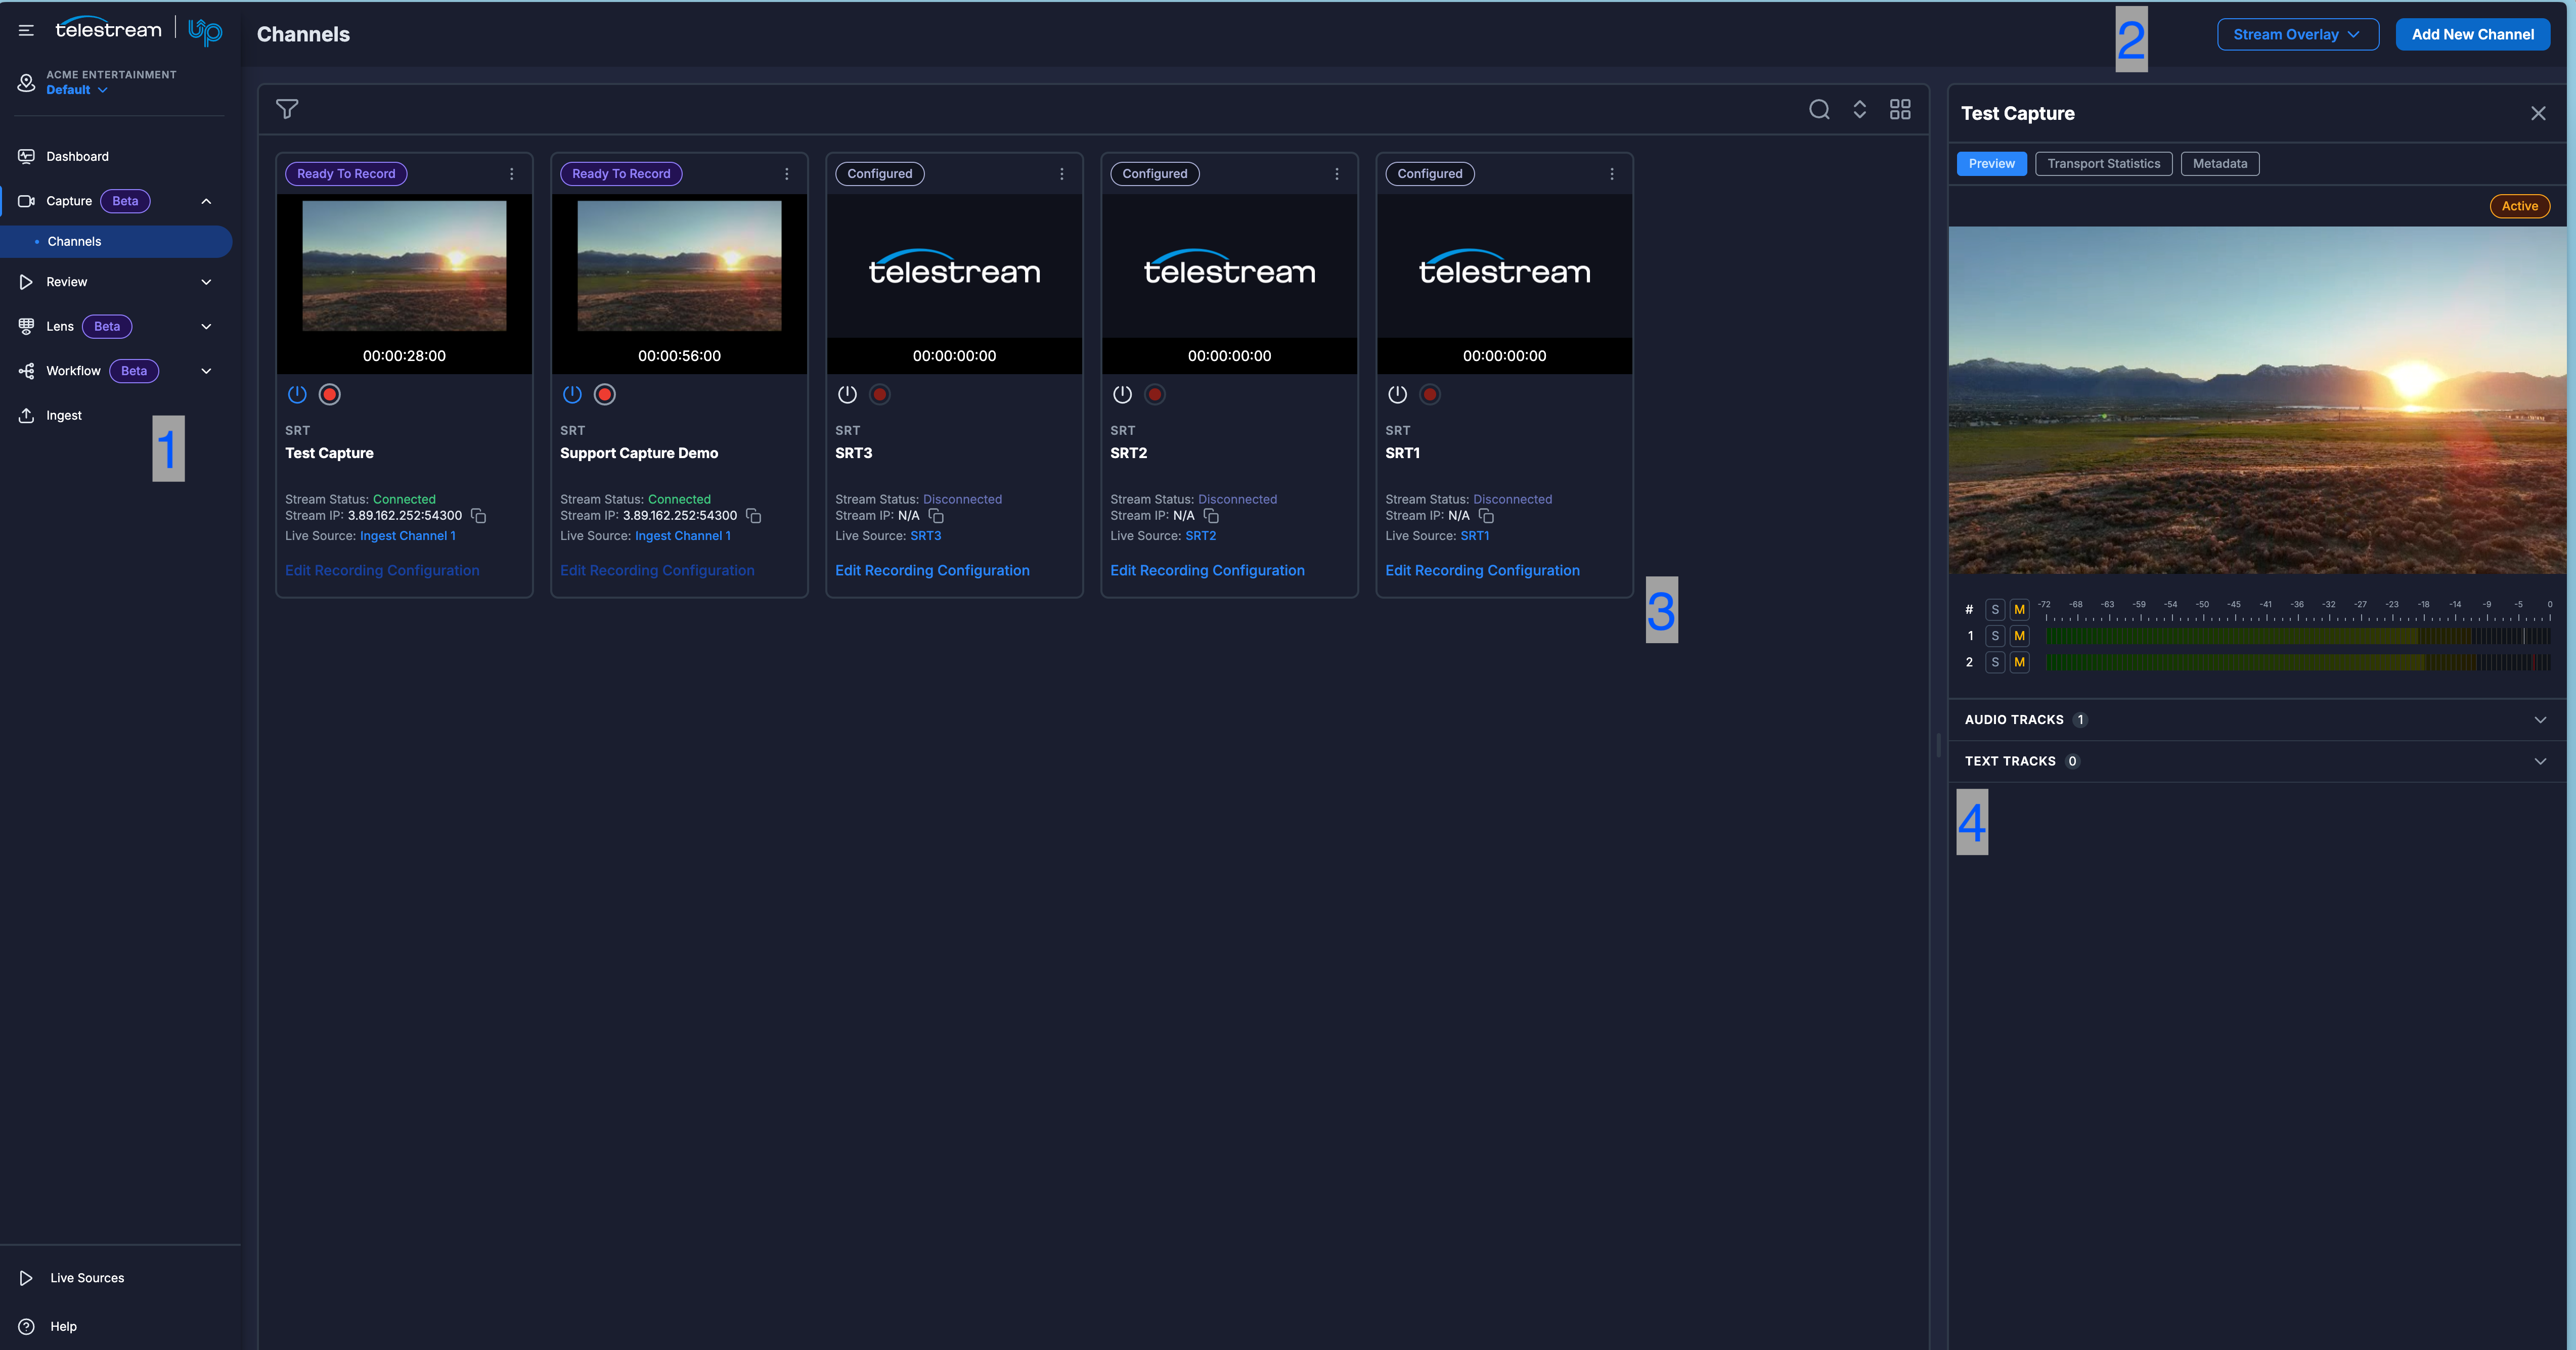2576x1350 pixels.
Task: Open the Default workspace dropdown
Action: click(77, 90)
